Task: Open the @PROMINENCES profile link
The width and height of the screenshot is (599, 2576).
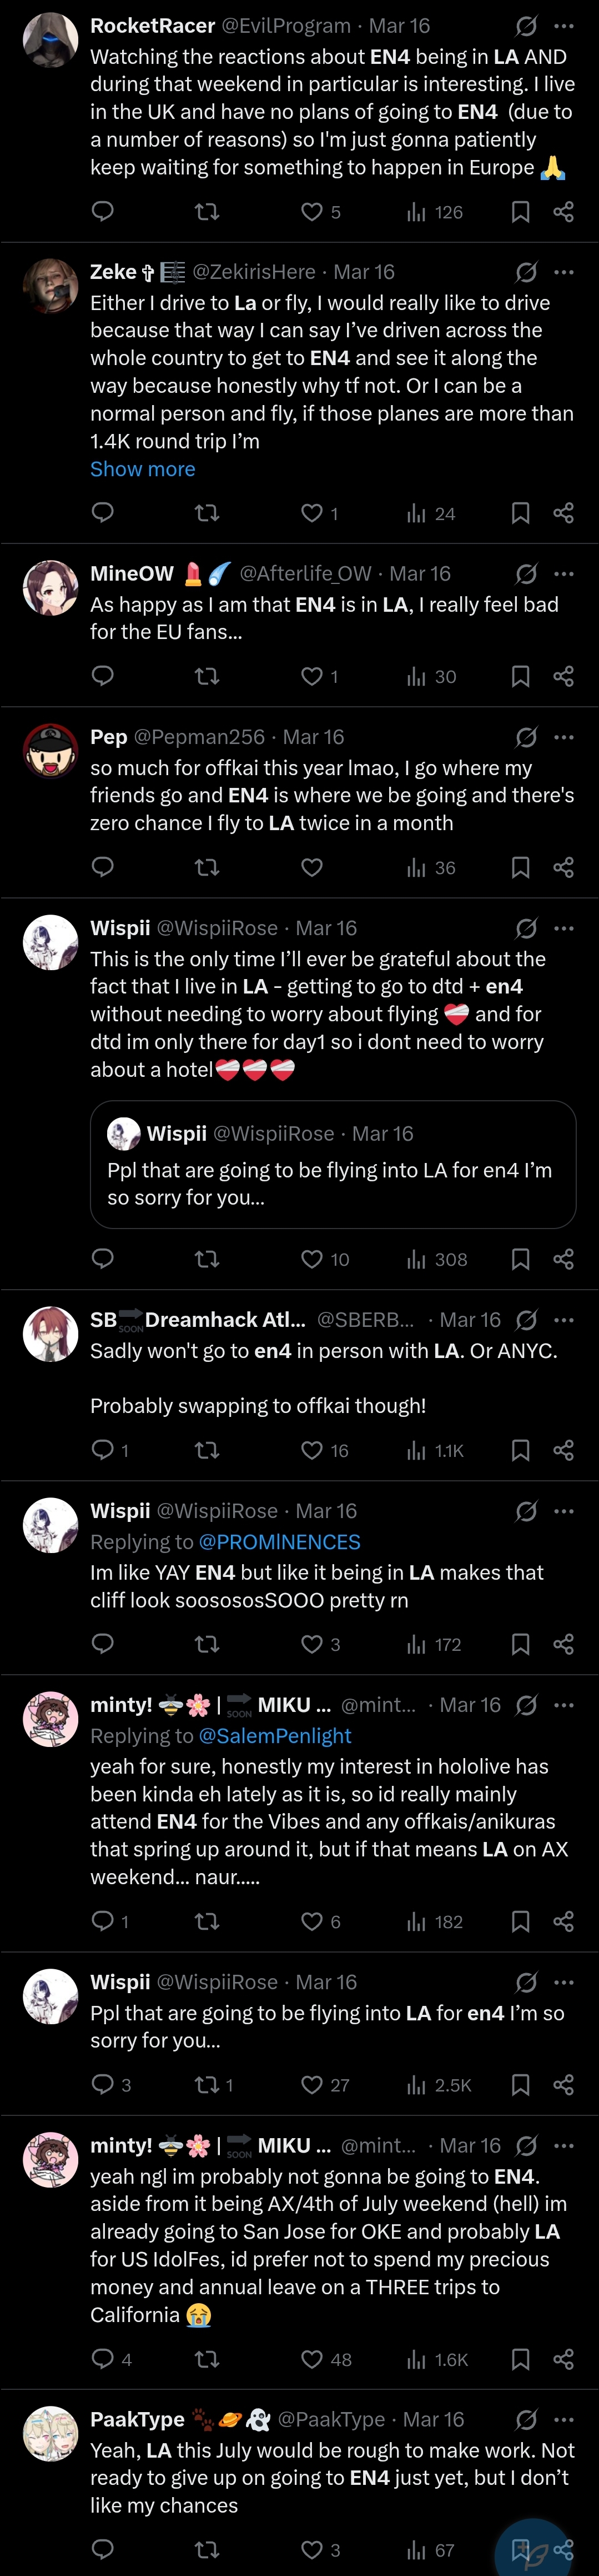Action: tap(280, 1542)
